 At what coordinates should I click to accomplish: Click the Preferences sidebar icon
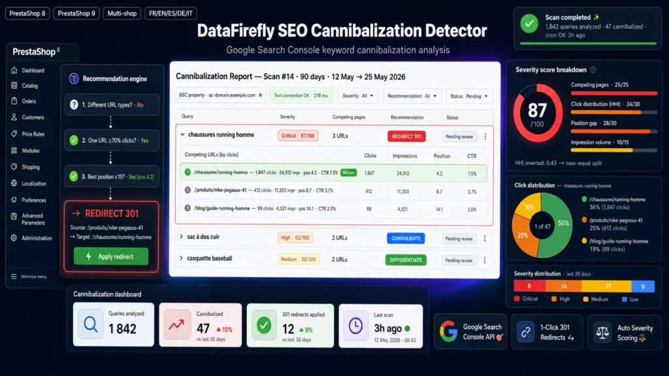coord(14,200)
